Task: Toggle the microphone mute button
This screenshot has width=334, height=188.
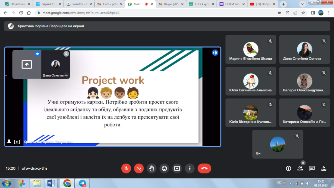Action: click(126, 168)
